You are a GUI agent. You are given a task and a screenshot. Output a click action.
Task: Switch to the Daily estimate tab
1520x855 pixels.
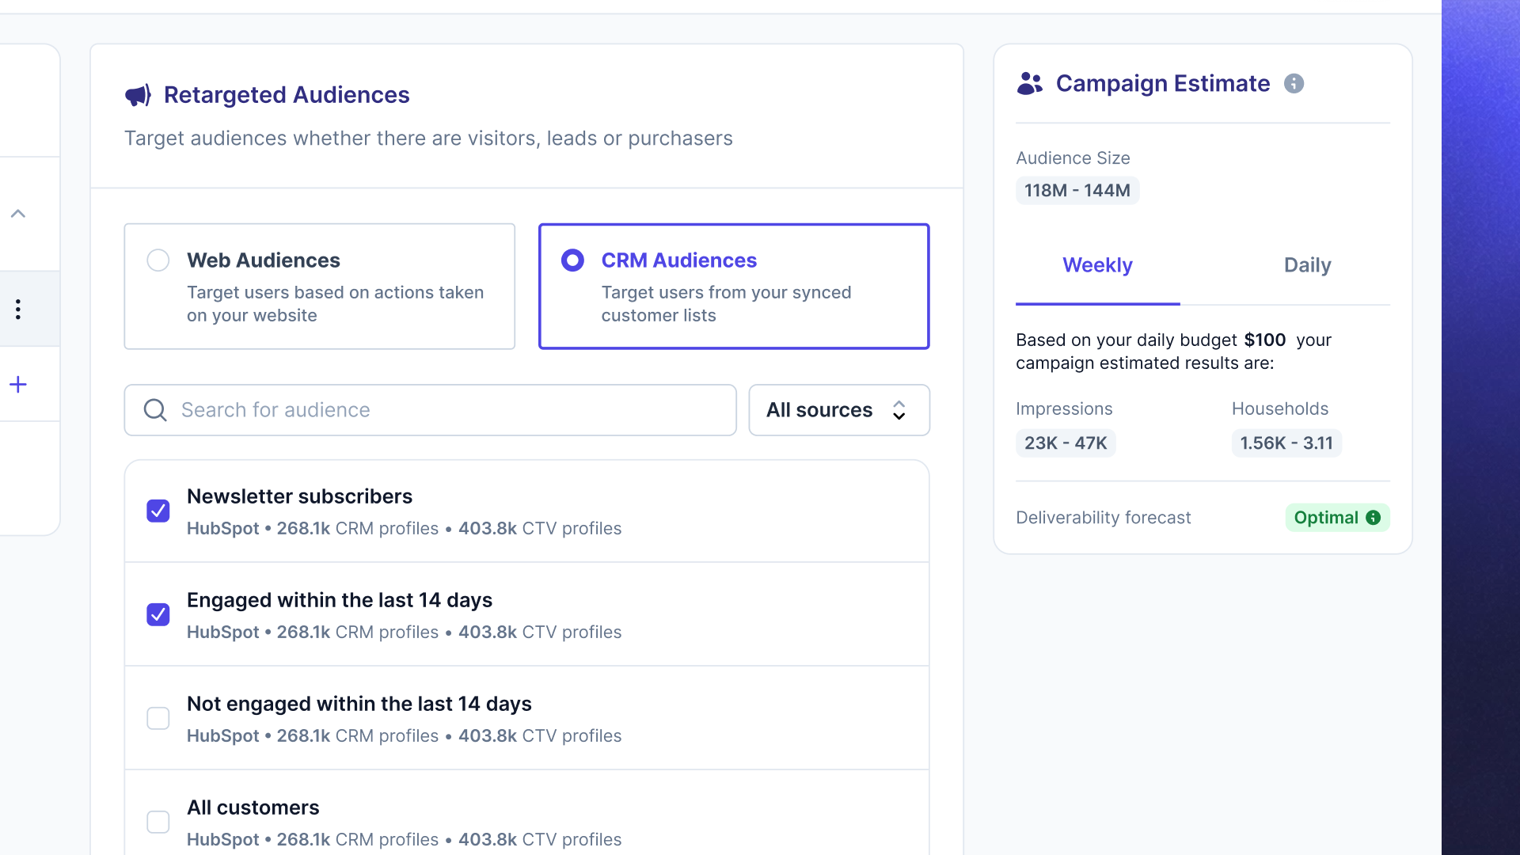coord(1307,265)
